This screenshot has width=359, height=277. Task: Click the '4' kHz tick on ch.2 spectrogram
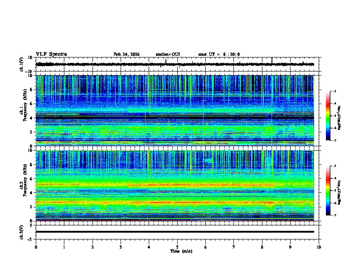(x=32, y=193)
